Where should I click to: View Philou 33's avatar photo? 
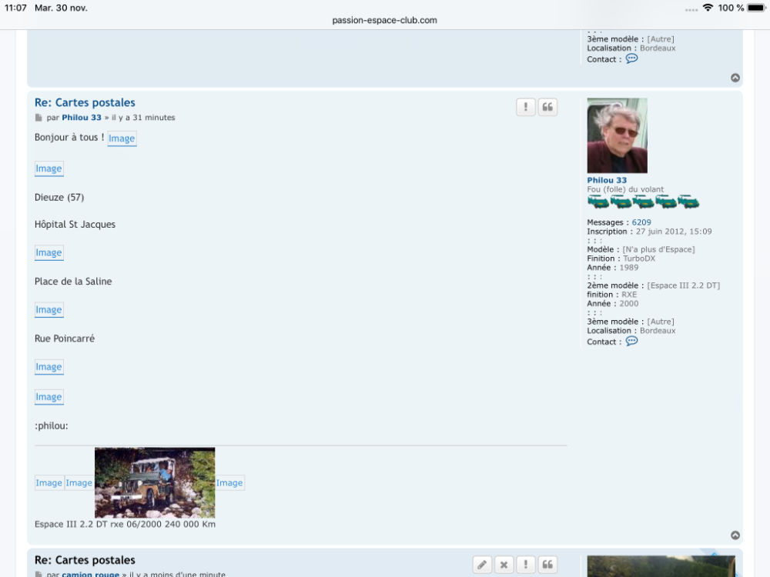coord(617,135)
